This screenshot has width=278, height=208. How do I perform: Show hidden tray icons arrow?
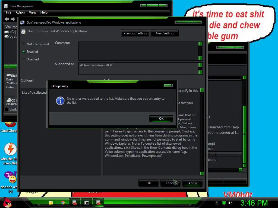tap(217, 203)
